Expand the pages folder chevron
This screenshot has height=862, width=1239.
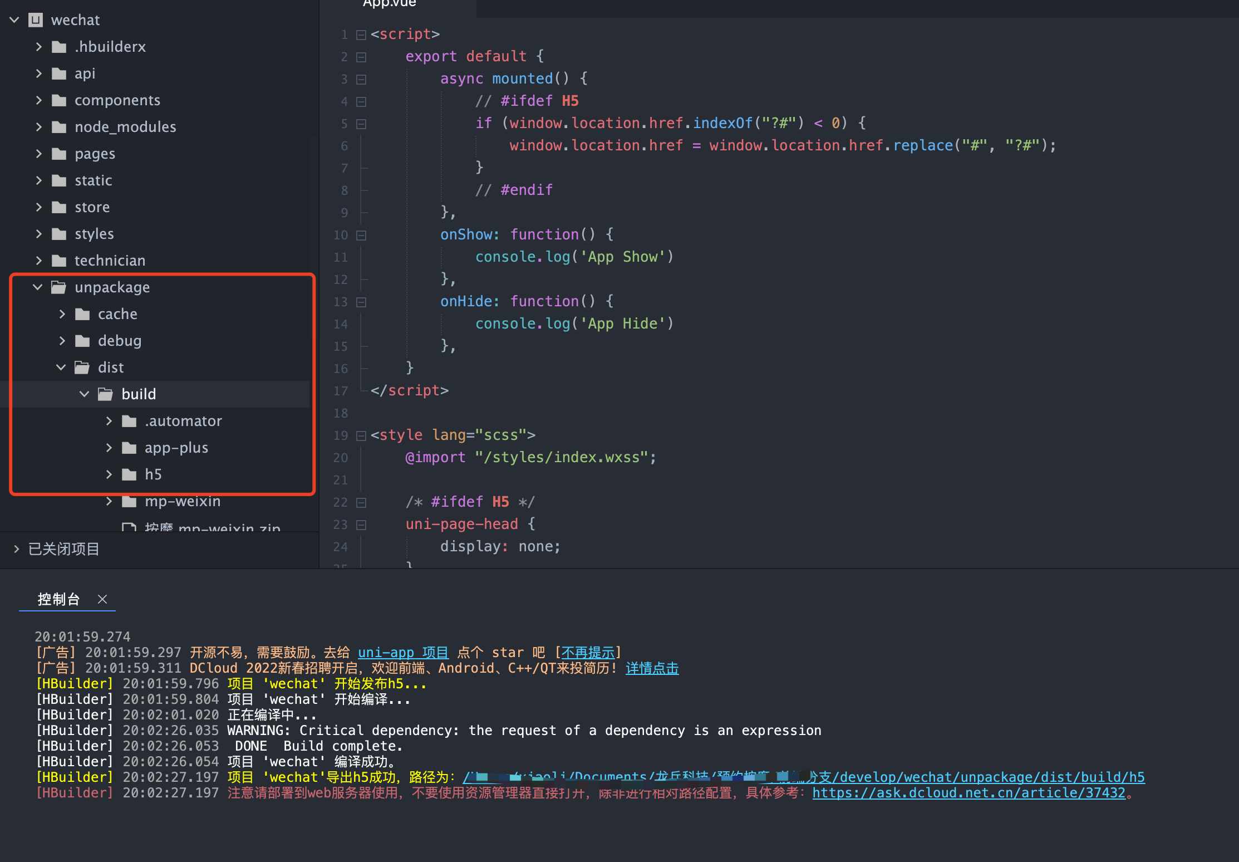[x=38, y=154]
